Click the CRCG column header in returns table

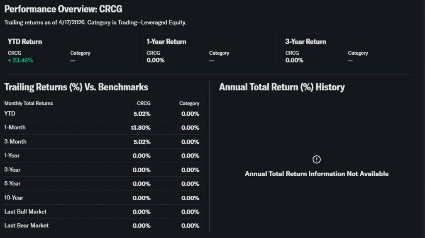tap(144, 103)
